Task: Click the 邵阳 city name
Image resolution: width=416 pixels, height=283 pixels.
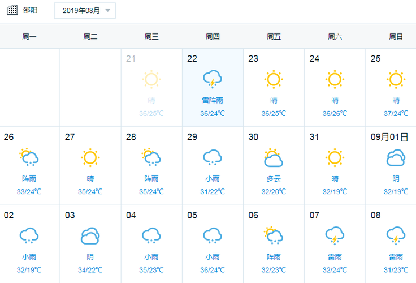Action: 31,10
